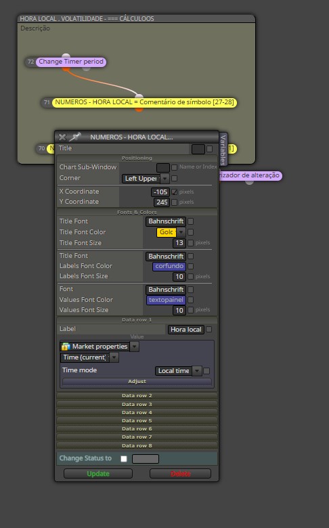This screenshot has width=329, height=528.
Task: Click the Adjust button
Action: [x=137, y=382]
